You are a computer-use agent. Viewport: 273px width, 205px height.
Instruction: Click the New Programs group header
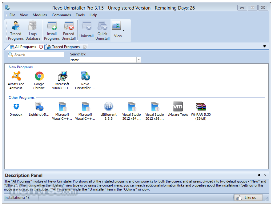pos(21,67)
